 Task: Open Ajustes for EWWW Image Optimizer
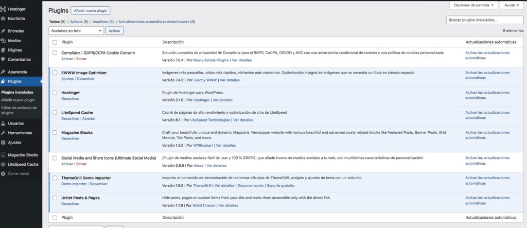pyautogui.click(x=67, y=79)
